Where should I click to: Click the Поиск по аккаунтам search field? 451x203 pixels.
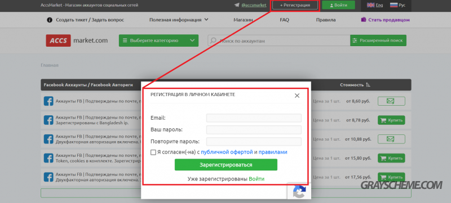278,40
